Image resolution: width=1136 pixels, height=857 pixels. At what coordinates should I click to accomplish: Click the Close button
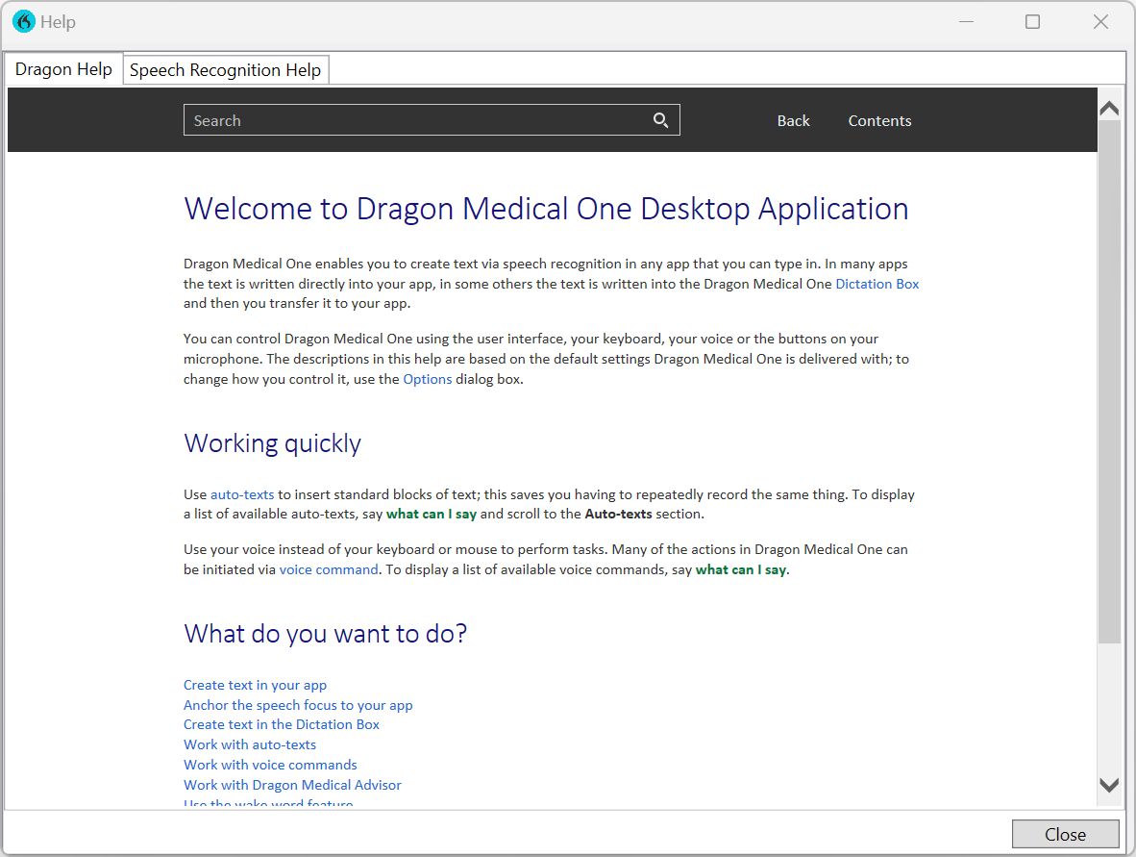(x=1065, y=833)
